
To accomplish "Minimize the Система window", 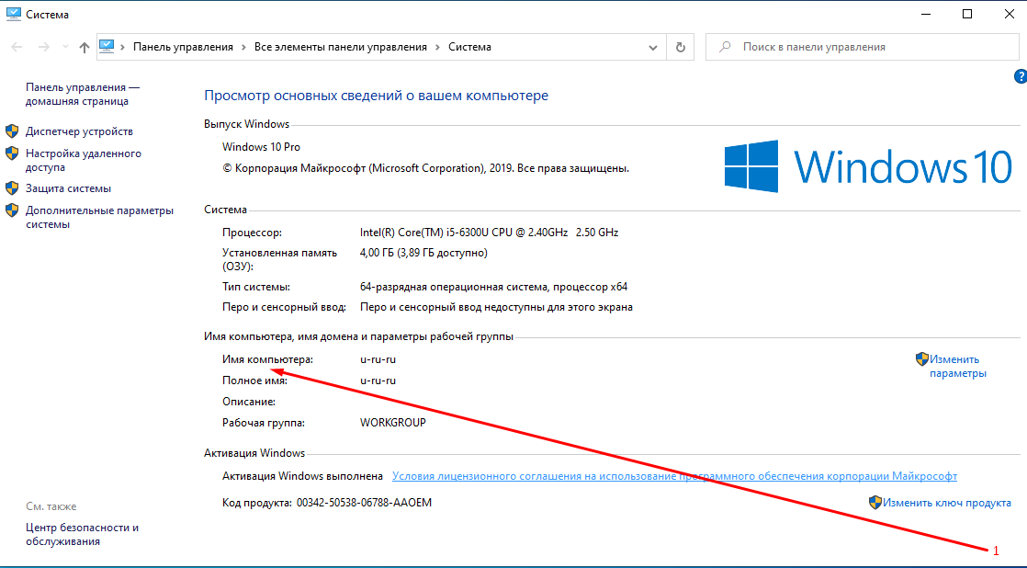I will pyautogui.click(x=925, y=14).
